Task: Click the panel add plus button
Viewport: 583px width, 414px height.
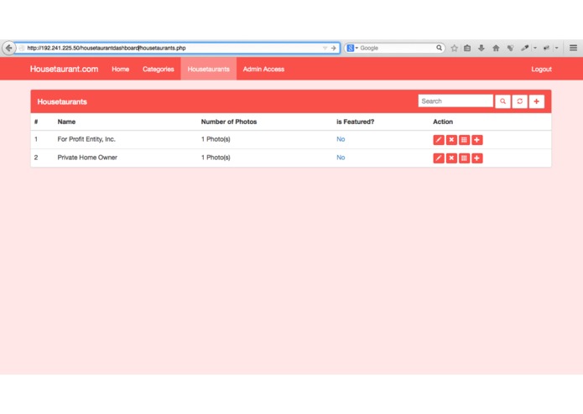Action: coord(537,101)
